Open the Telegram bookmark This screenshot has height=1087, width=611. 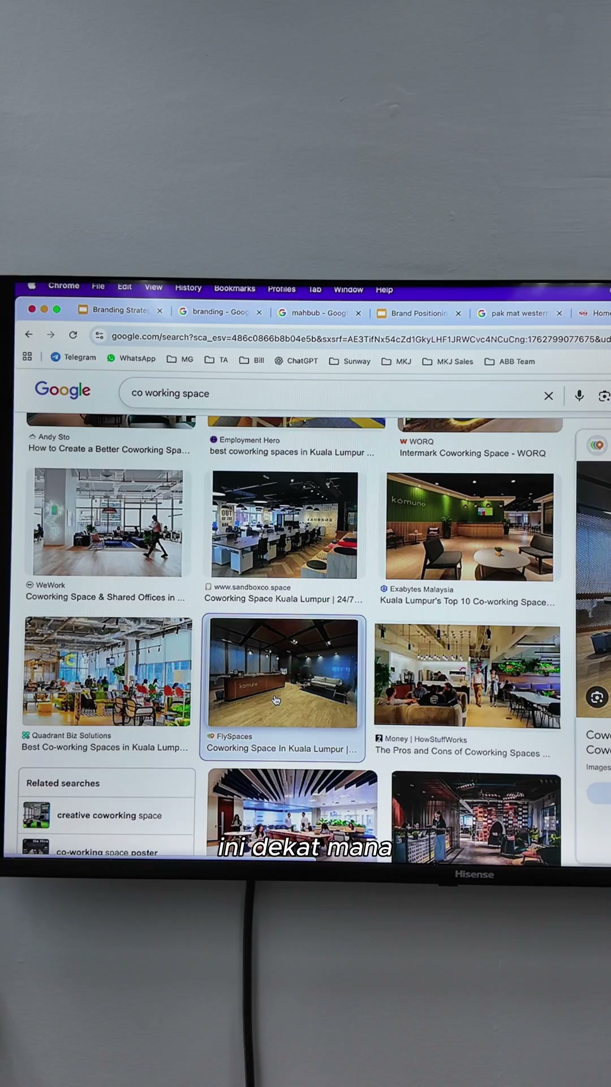[74, 357]
